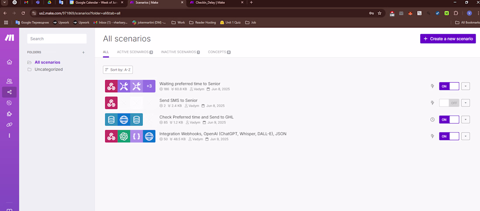
Task: Open options dropdown for Check Preferred time scenario
Action: tap(465, 120)
